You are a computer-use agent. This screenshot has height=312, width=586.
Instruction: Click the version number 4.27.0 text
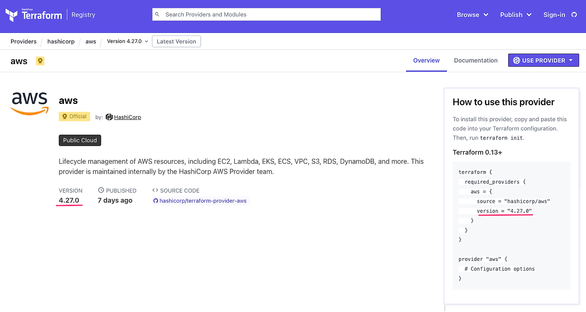click(69, 200)
